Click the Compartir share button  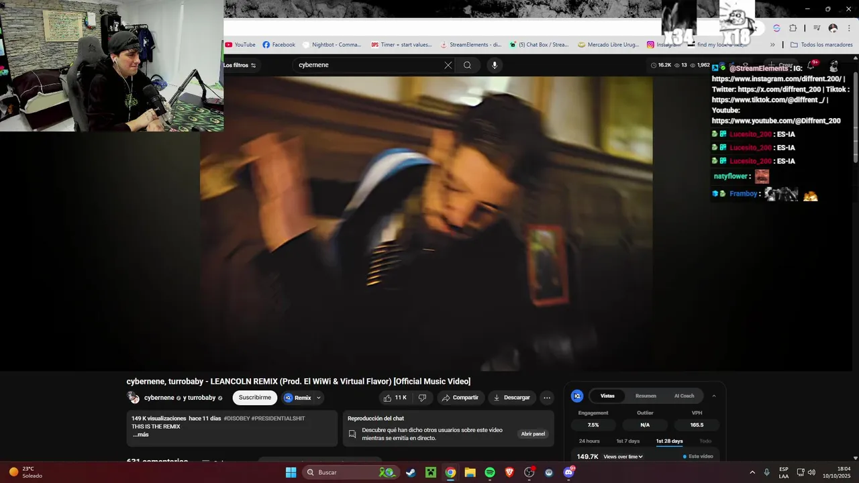click(x=460, y=398)
